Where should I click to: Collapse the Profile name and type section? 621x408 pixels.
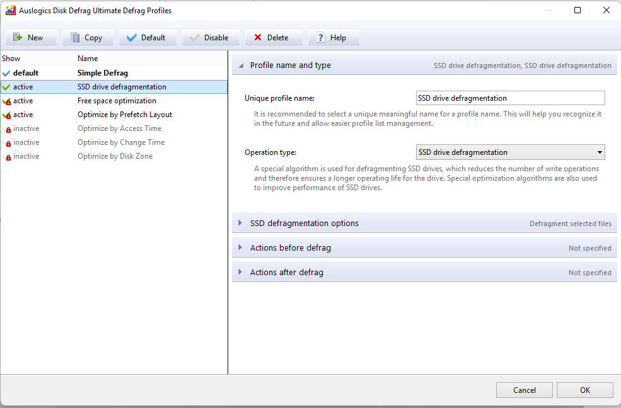[424, 65]
